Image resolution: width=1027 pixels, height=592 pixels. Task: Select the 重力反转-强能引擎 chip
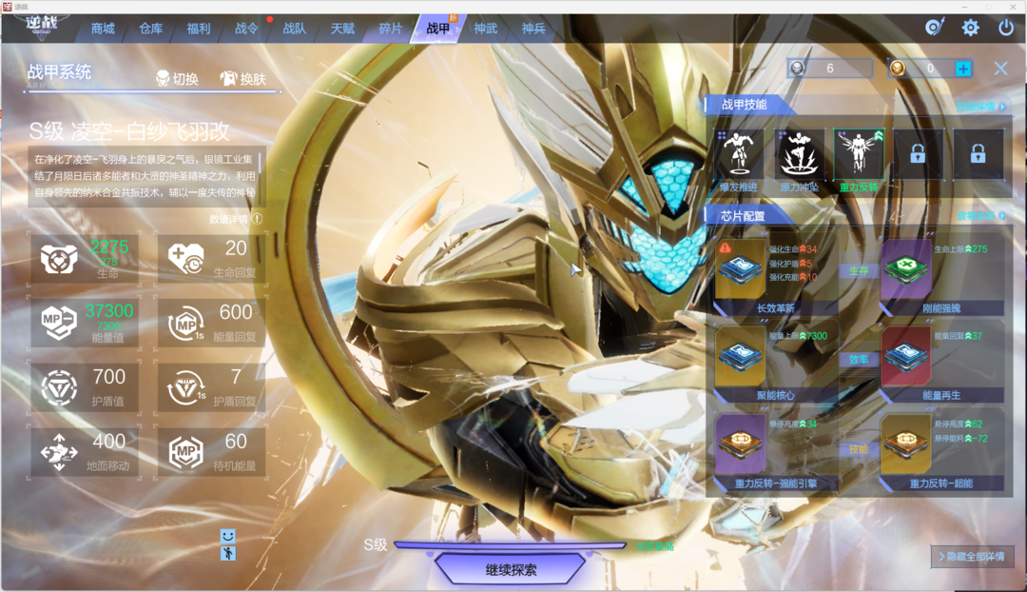(740, 444)
